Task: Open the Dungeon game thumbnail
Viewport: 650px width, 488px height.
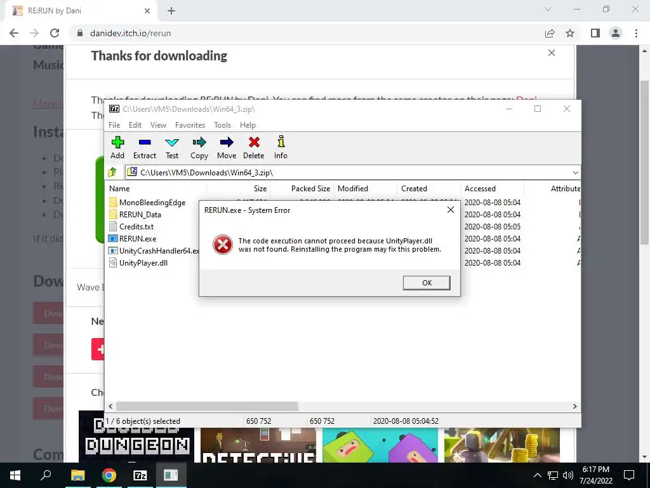Action: click(x=136, y=436)
